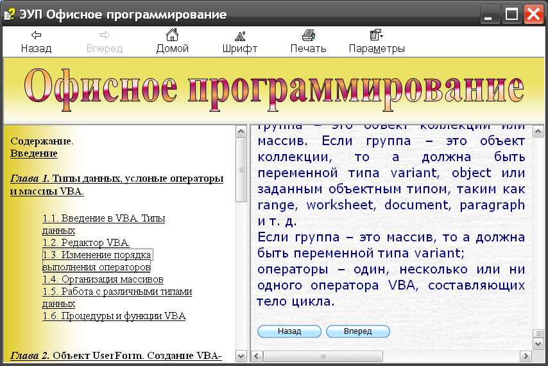Minimize the ЭУП window
This screenshot has width=548, height=366.
pos(489,15)
